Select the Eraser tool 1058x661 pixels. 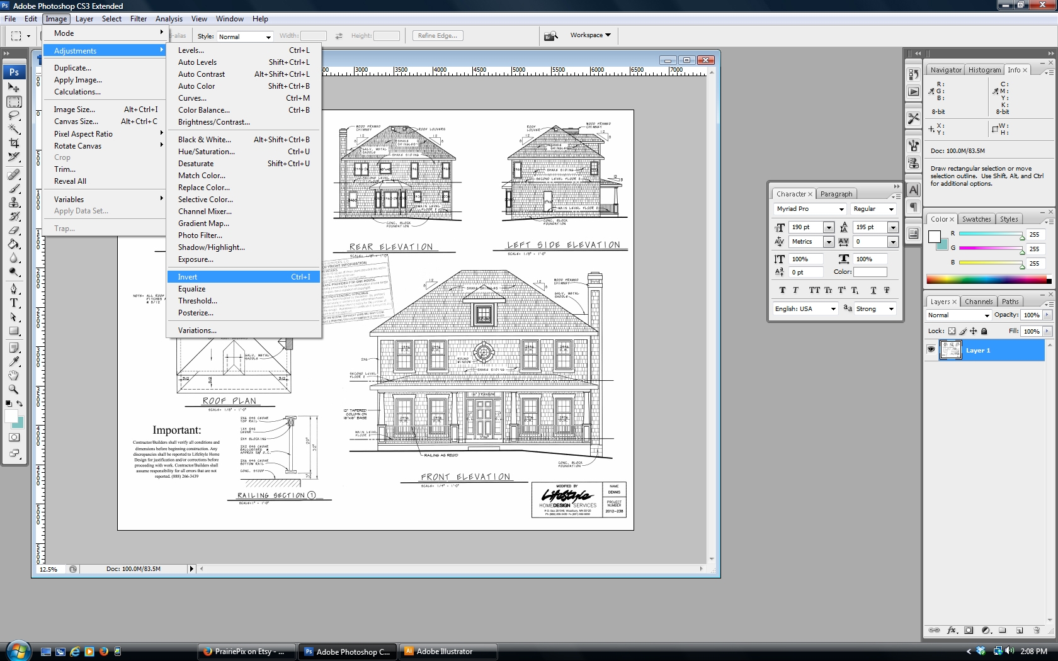pyautogui.click(x=14, y=230)
